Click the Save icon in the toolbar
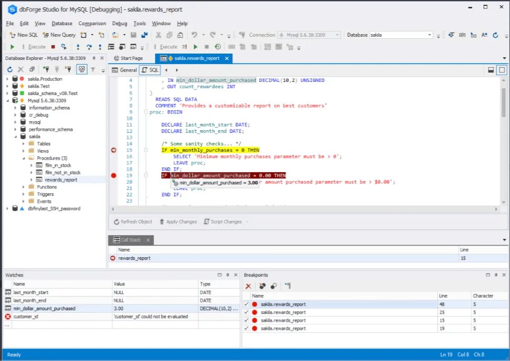The height and width of the screenshot is (361, 510). (x=133, y=35)
